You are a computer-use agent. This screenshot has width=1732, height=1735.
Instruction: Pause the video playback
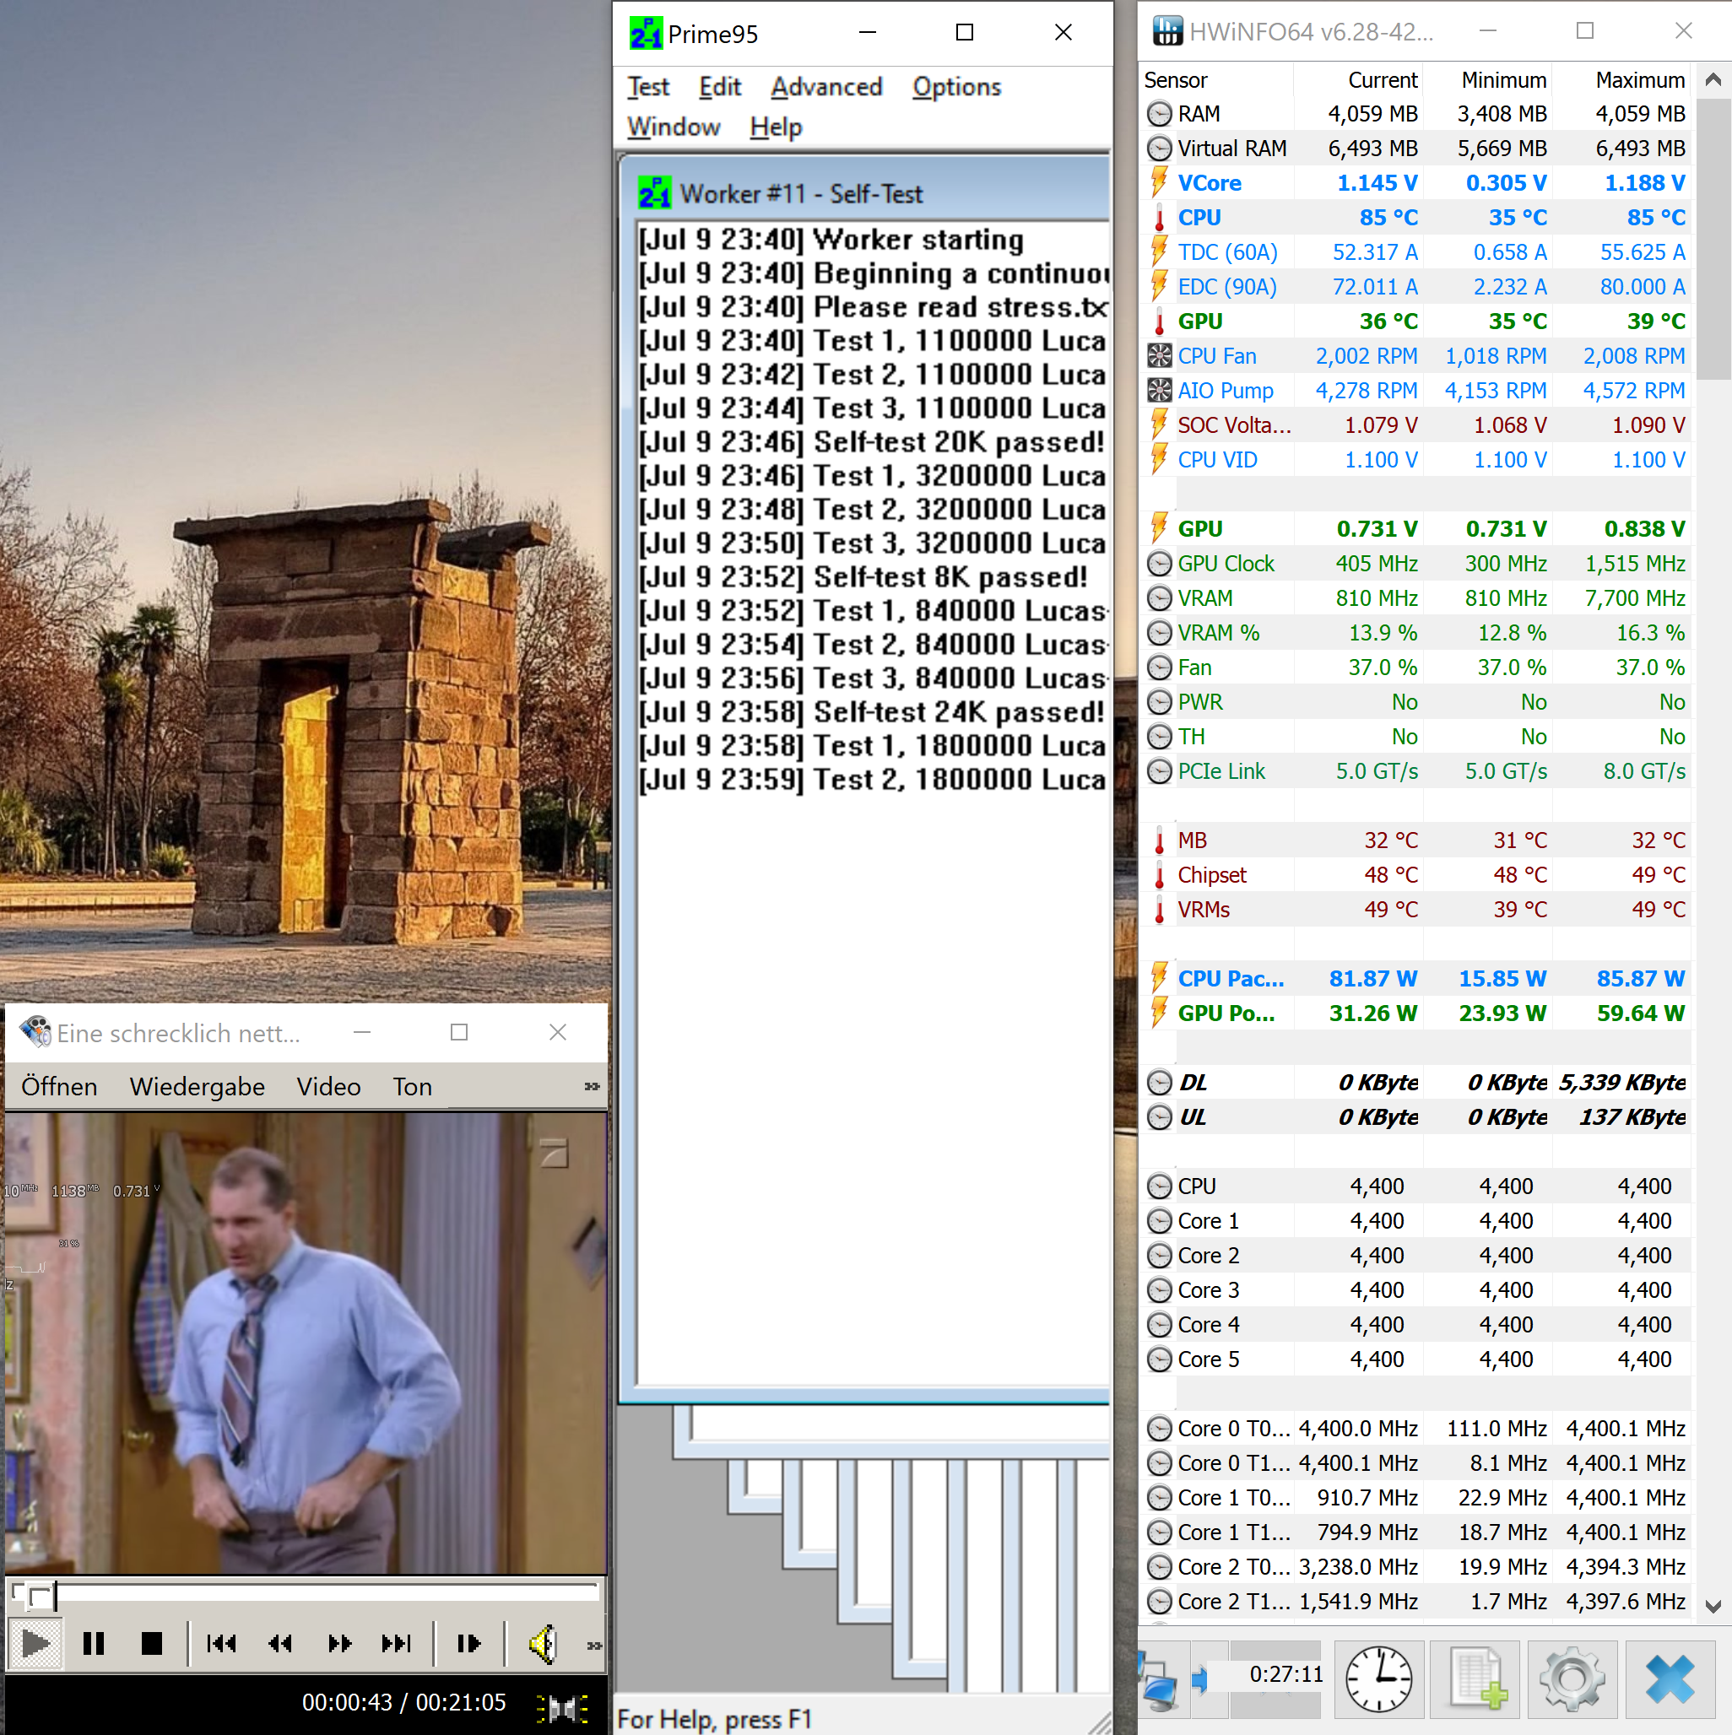tap(94, 1643)
